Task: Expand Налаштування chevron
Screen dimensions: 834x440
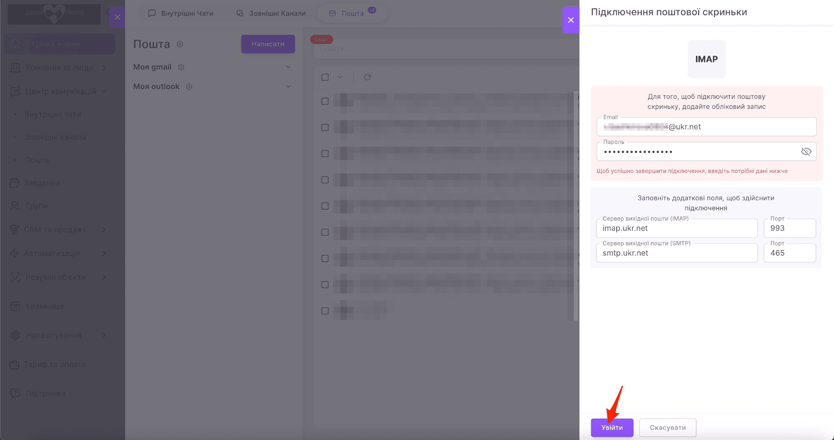Action: click(x=104, y=335)
